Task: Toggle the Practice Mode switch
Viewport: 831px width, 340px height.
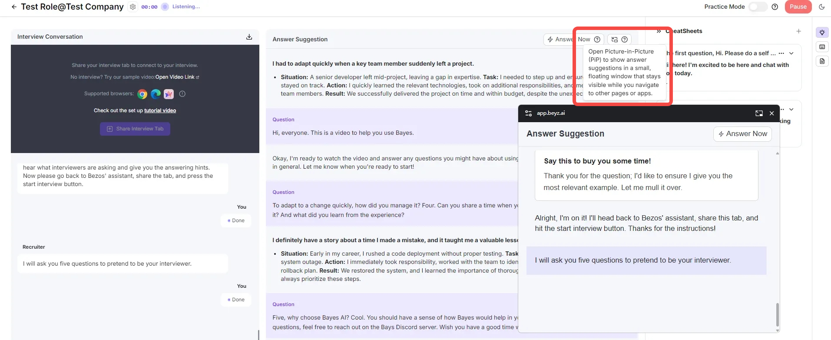Action: (x=758, y=7)
